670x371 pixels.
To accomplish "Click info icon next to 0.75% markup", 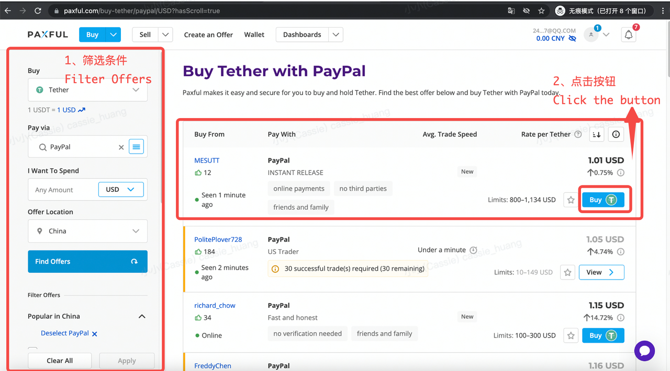I will (621, 173).
